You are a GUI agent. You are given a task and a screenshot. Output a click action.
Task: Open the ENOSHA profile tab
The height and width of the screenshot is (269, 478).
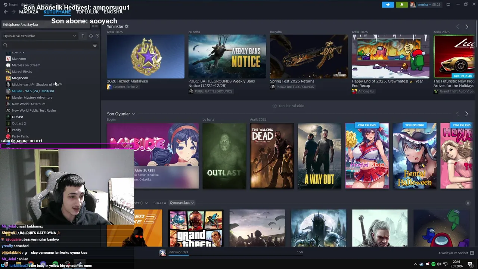pyautogui.click(x=113, y=12)
